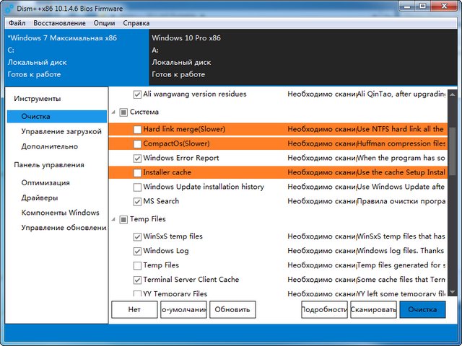Open the Справка menu
462x346 pixels.
[136, 23]
